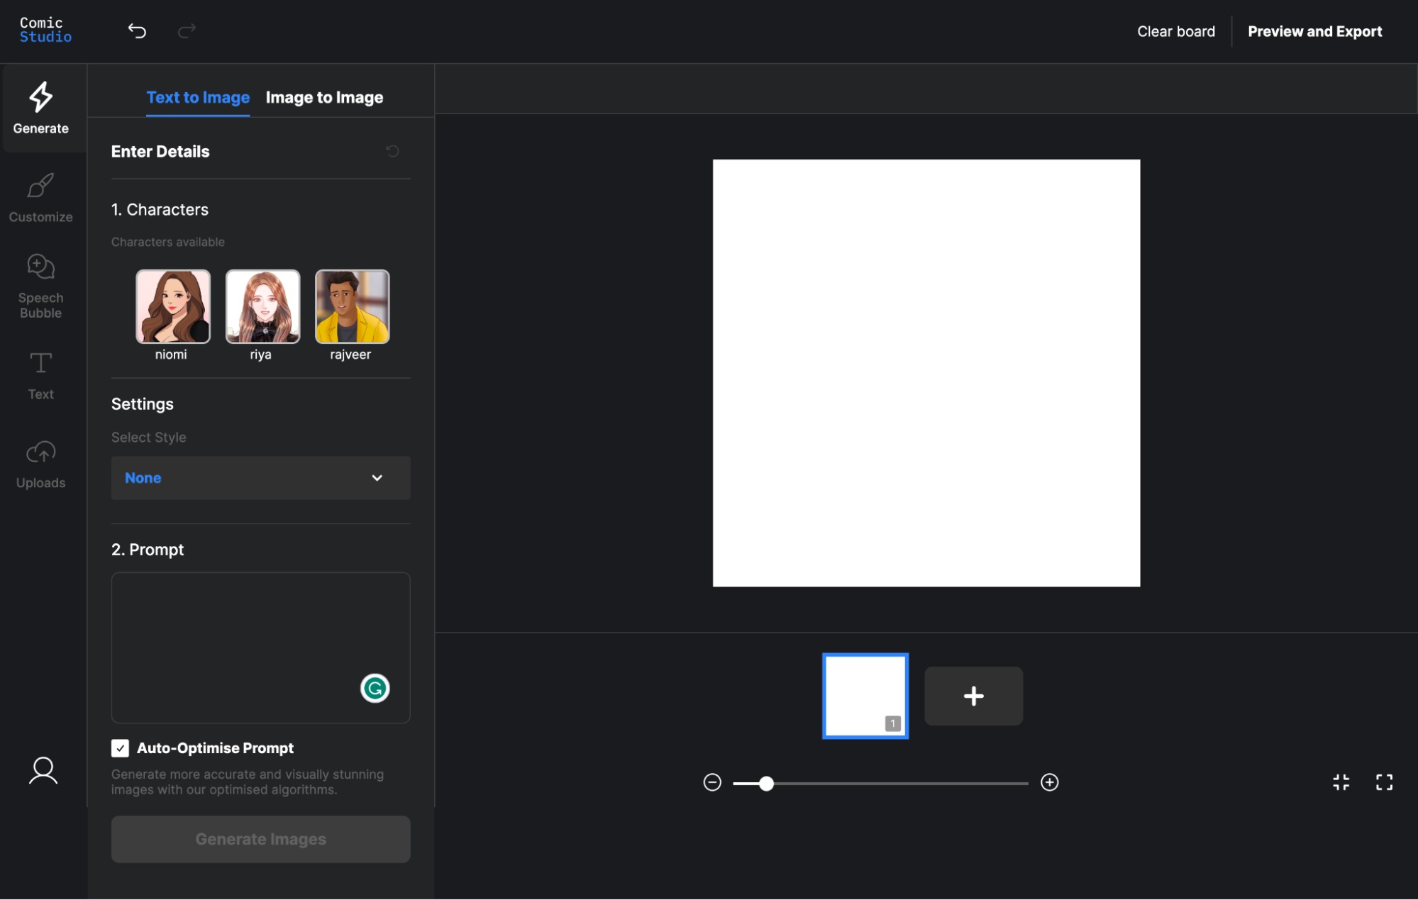The image size is (1418, 900).
Task: Uncheck Auto-Optimise Prompt checkbox
Action: click(120, 748)
